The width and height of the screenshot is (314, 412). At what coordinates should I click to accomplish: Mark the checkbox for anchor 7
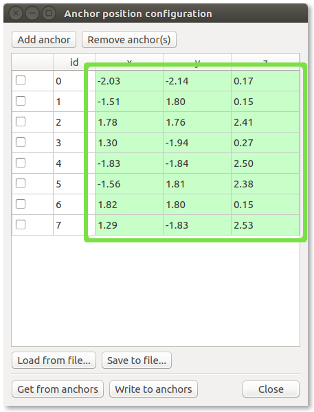pyautogui.click(x=21, y=225)
